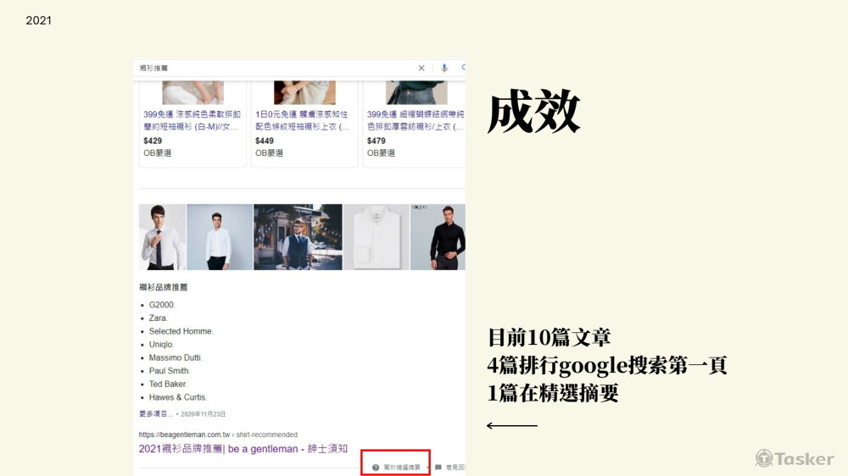Click Ted Baker. in the brand list

pyautogui.click(x=168, y=385)
